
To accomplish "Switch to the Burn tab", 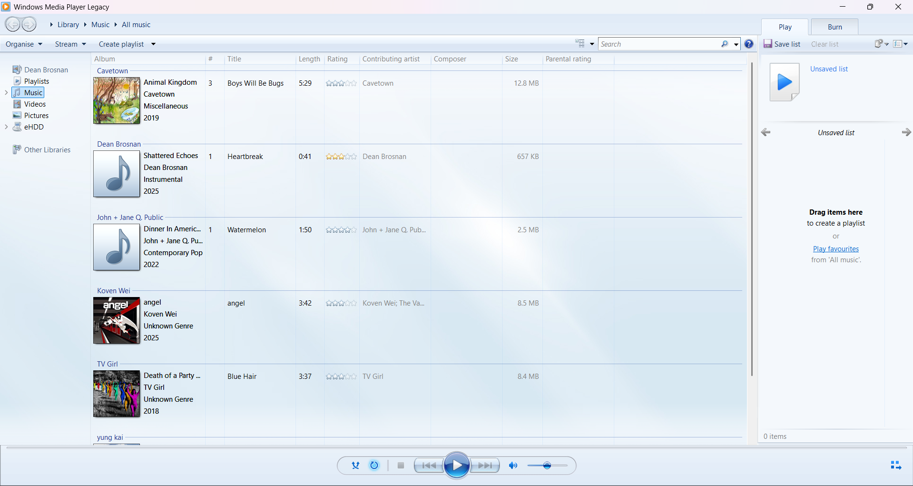I will (x=834, y=27).
